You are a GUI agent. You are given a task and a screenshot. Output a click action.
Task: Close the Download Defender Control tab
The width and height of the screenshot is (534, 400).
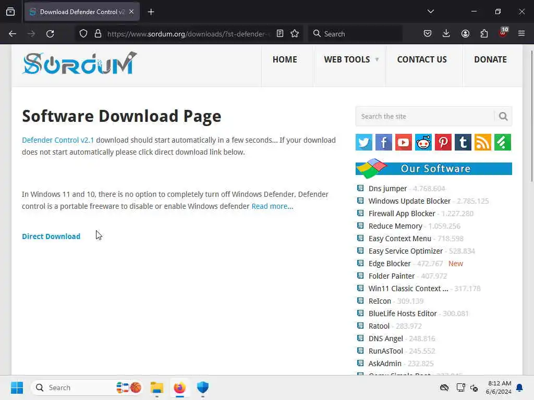click(x=131, y=12)
